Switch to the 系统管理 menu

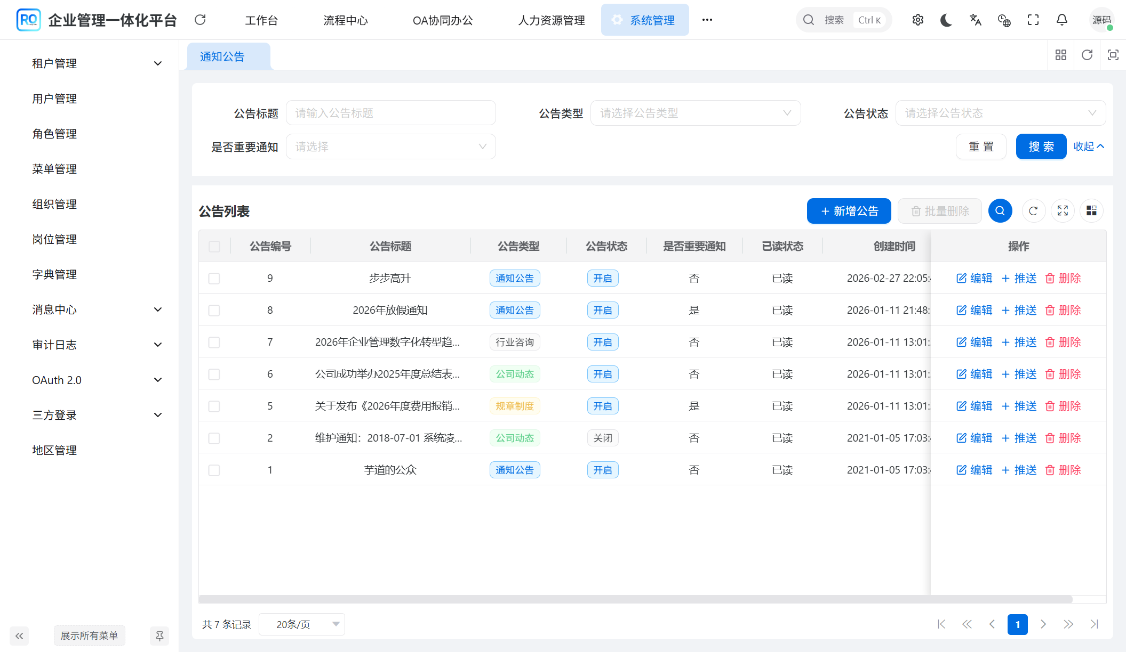click(645, 20)
